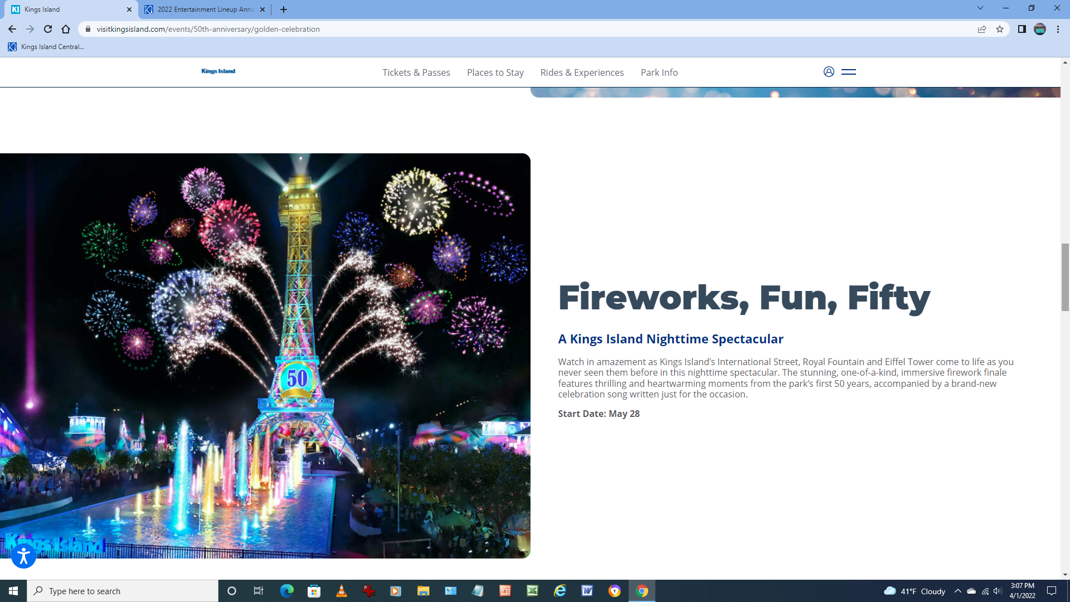Click the scrollbar down arrow
The height and width of the screenshot is (602, 1070).
pos(1065,575)
